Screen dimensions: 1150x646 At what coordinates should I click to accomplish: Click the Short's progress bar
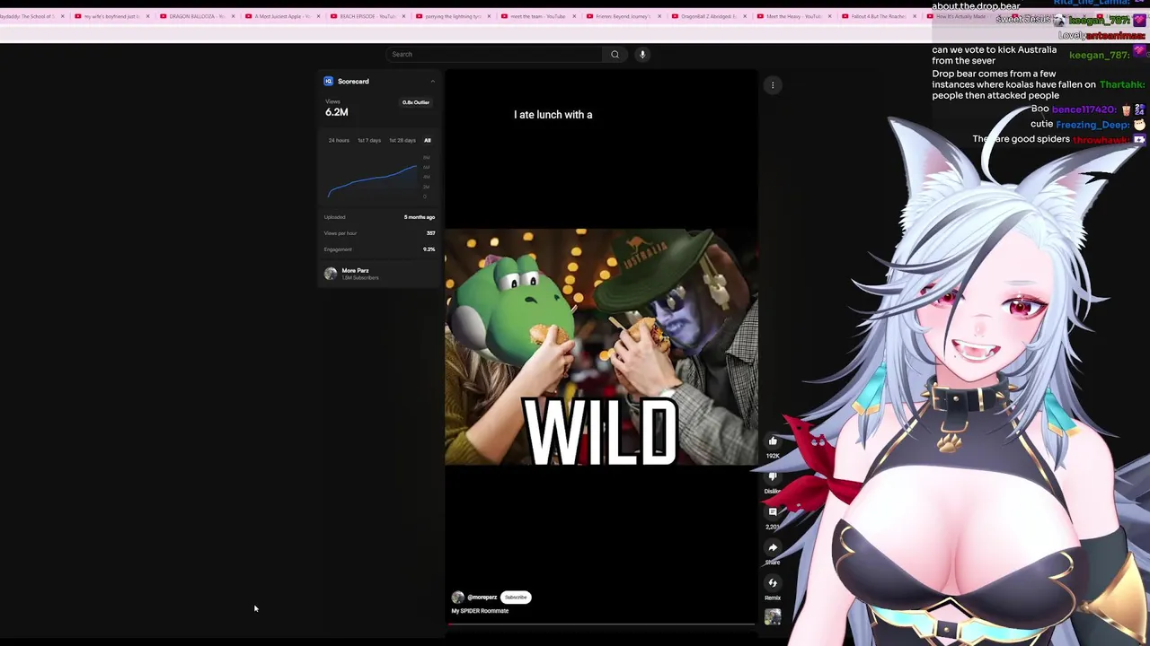pos(601,624)
